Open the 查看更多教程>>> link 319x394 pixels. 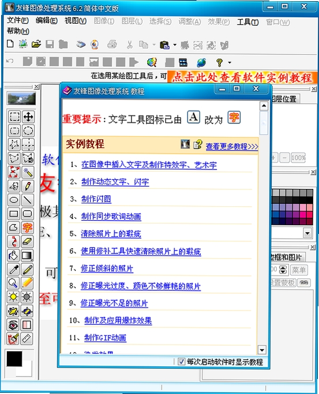click(232, 146)
